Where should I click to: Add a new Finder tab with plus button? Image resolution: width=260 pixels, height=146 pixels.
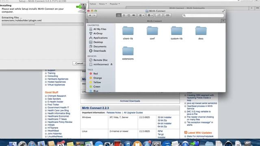pyautogui.click(x=223, y=21)
